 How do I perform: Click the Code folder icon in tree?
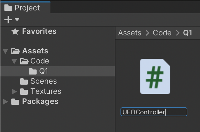click(x=24, y=61)
